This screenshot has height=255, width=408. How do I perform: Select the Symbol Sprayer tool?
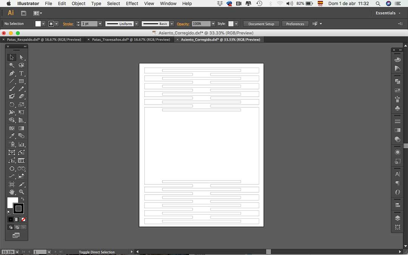(x=12, y=144)
